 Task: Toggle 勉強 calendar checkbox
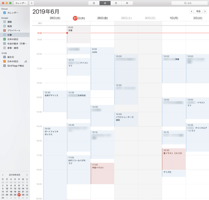(4, 26)
